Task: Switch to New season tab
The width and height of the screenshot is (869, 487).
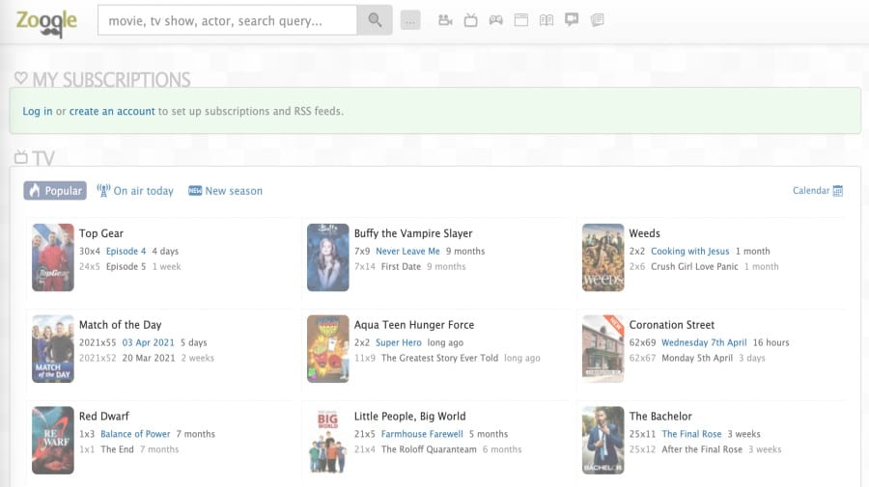Action: tap(225, 190)
